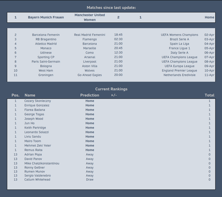Click 'Go Ahead Eagles' away team

(x=90, y=75)
